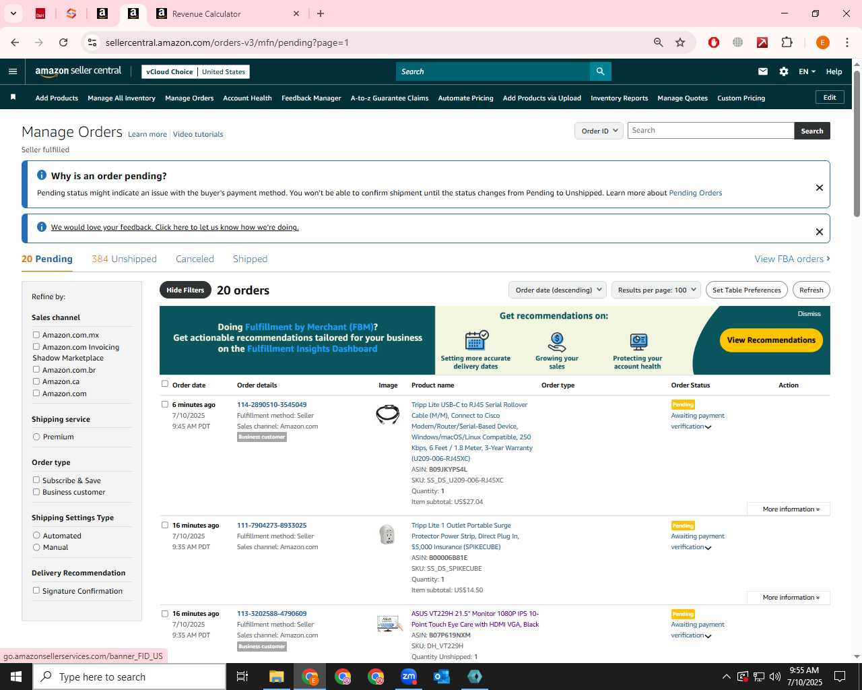The height and width of the screenshot is (690, 862).
Task: Open the settings gear icon
Action: (784, 71)
